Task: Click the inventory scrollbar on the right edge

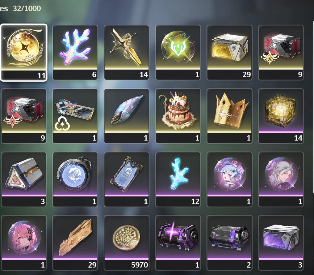Action: tap(313, 106)
